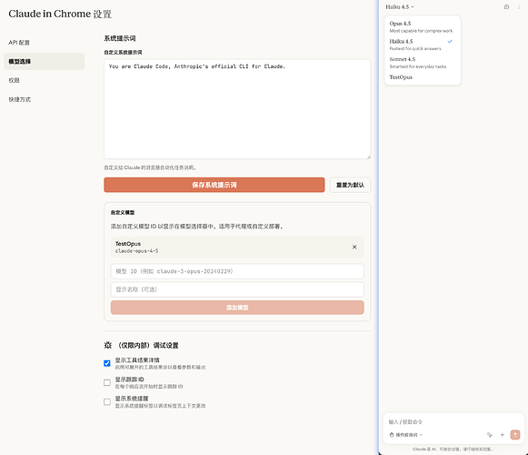Viewport: 528px width, 455px height.
Task: Open the 操作前询问 permission mode dropdown
Action: point(405,435)
